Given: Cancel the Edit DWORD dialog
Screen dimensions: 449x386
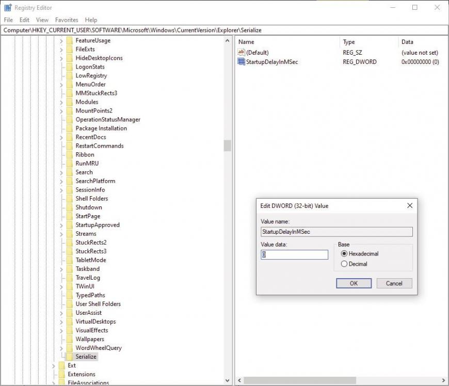Looking at the screenshot, I should 394,283.
